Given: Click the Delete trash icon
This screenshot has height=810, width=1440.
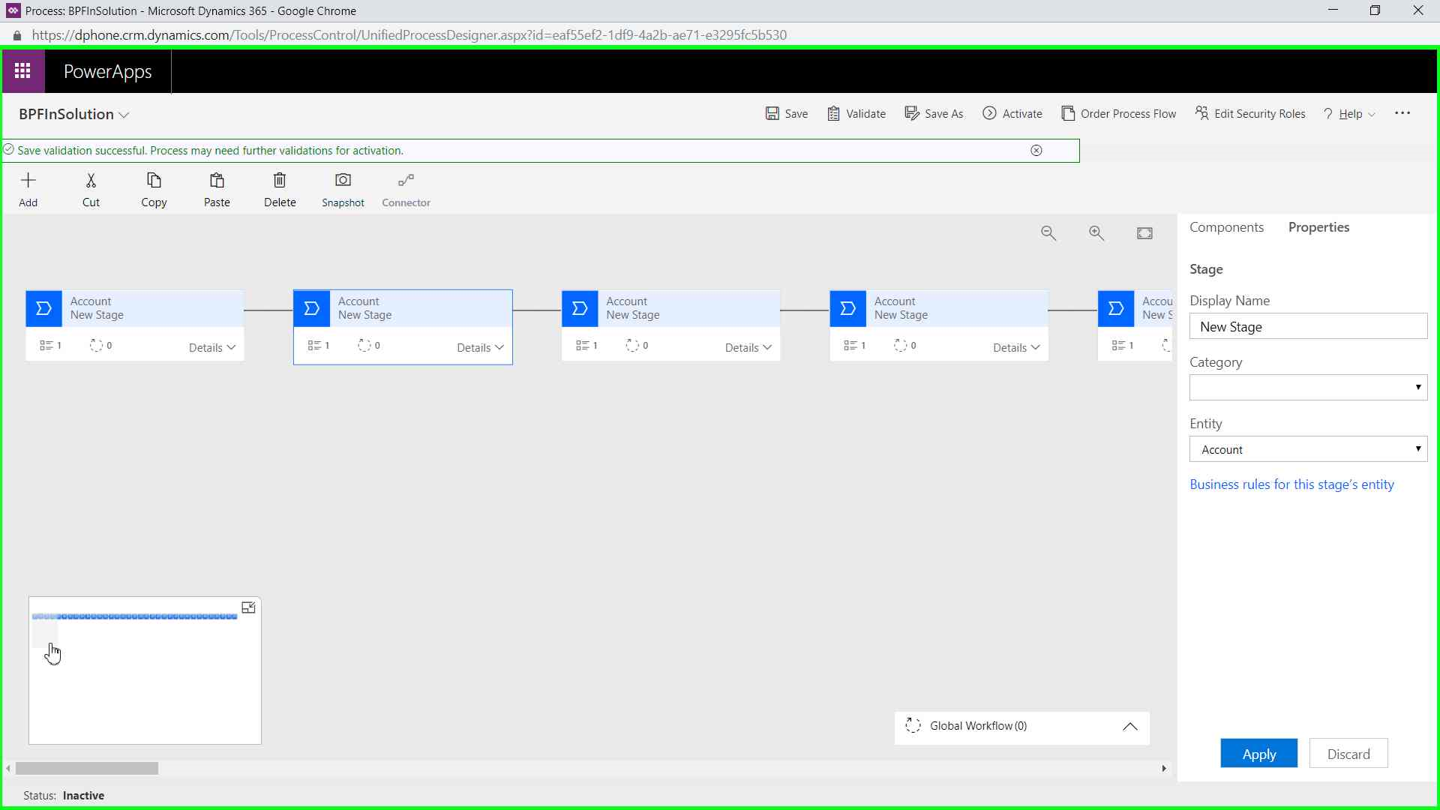Looking at the screenshot, I should [280, 181].
